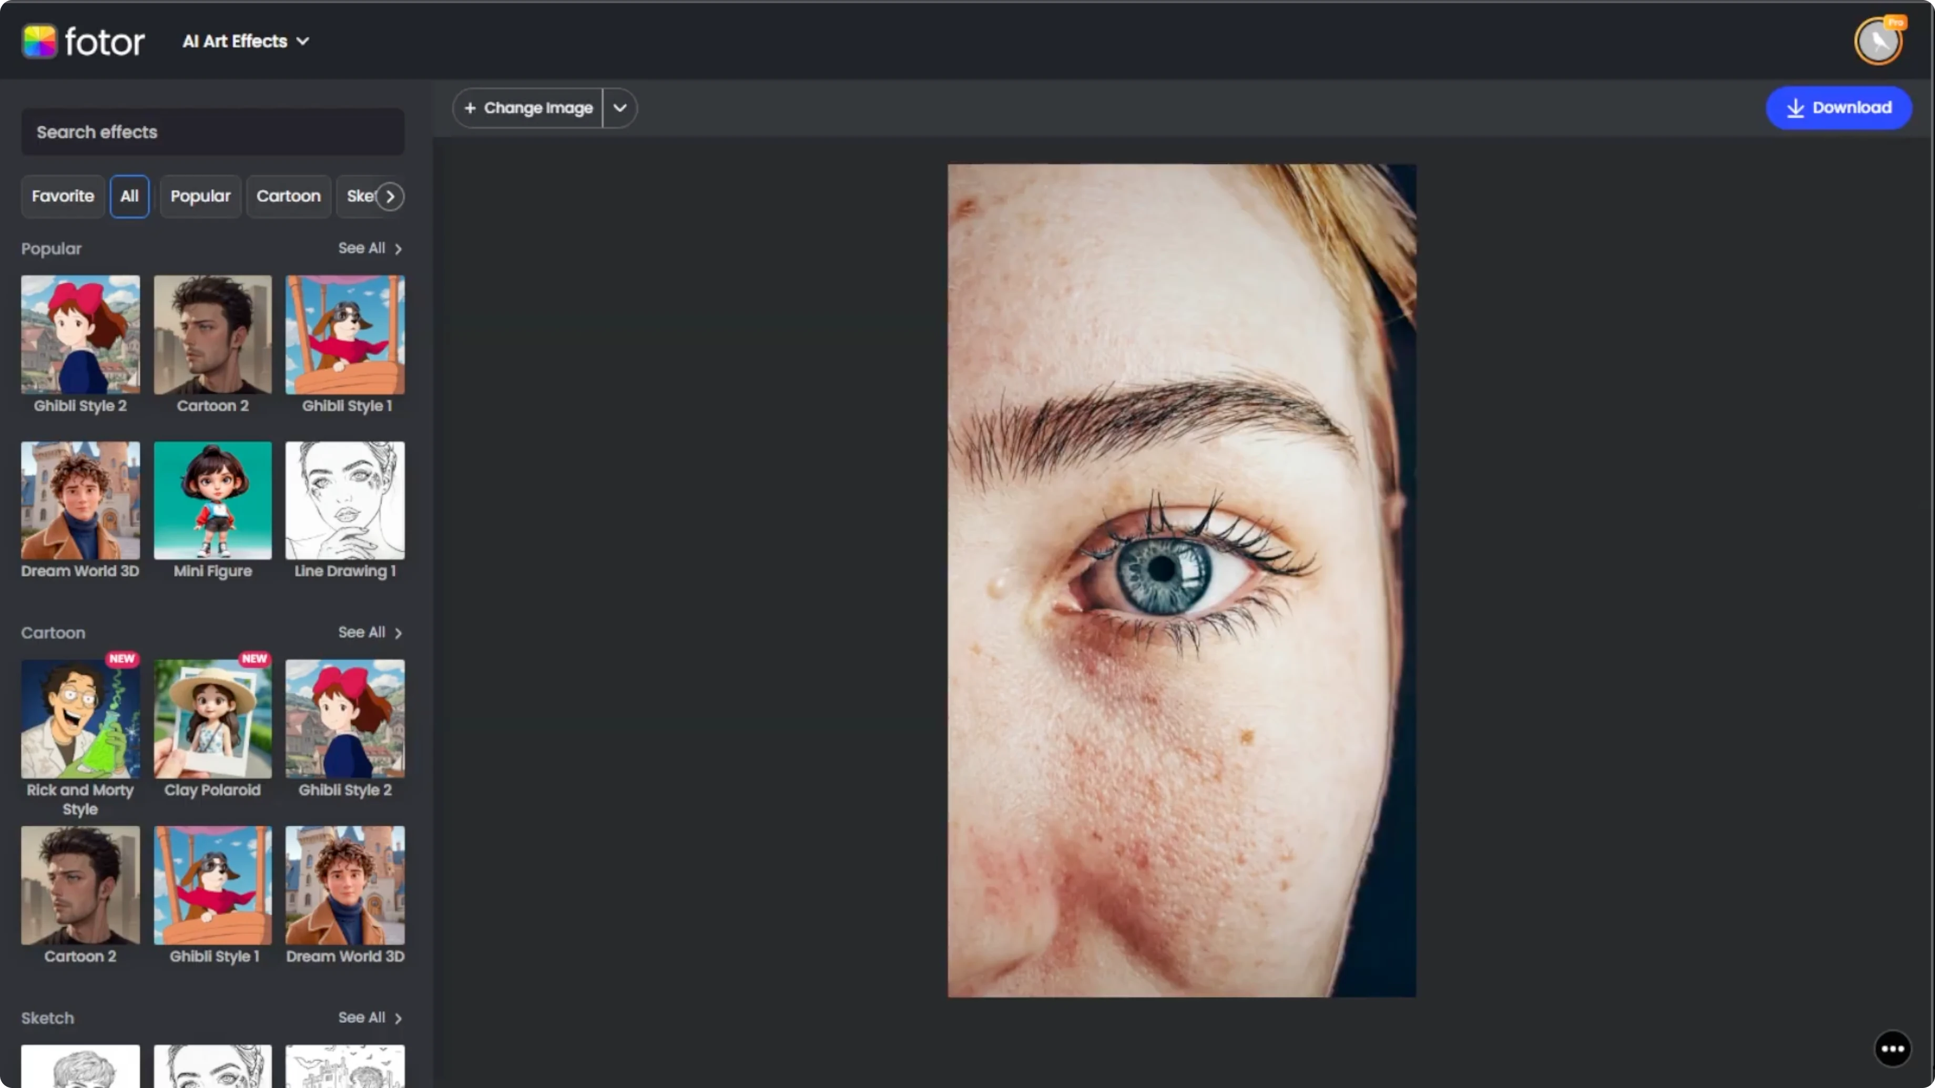The height and width of the screenshot is (1088, 1935).
Task: Click the Popular section heading
Action: coord(51,249)
